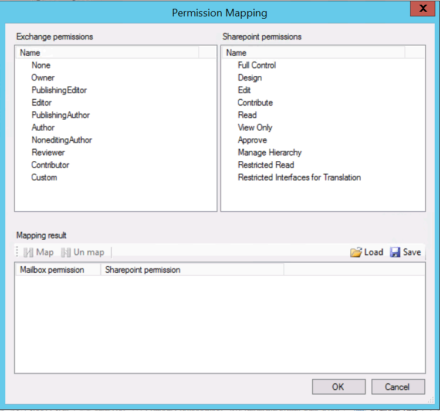
Task: Select Author in Exchange permissions
Action: (x=43, y=128)
